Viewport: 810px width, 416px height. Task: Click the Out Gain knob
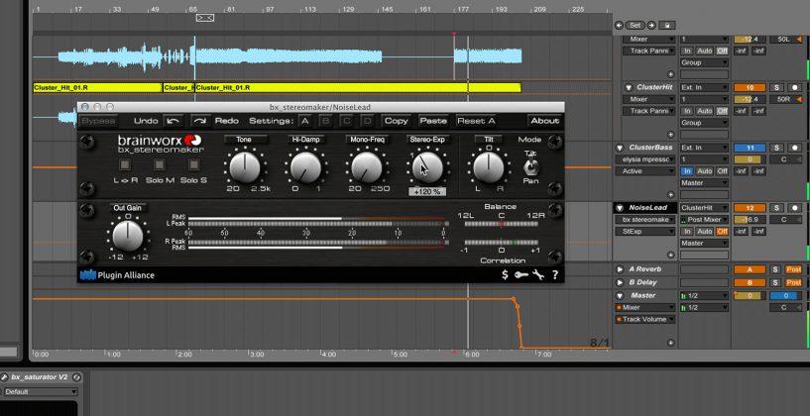[128, 235]
